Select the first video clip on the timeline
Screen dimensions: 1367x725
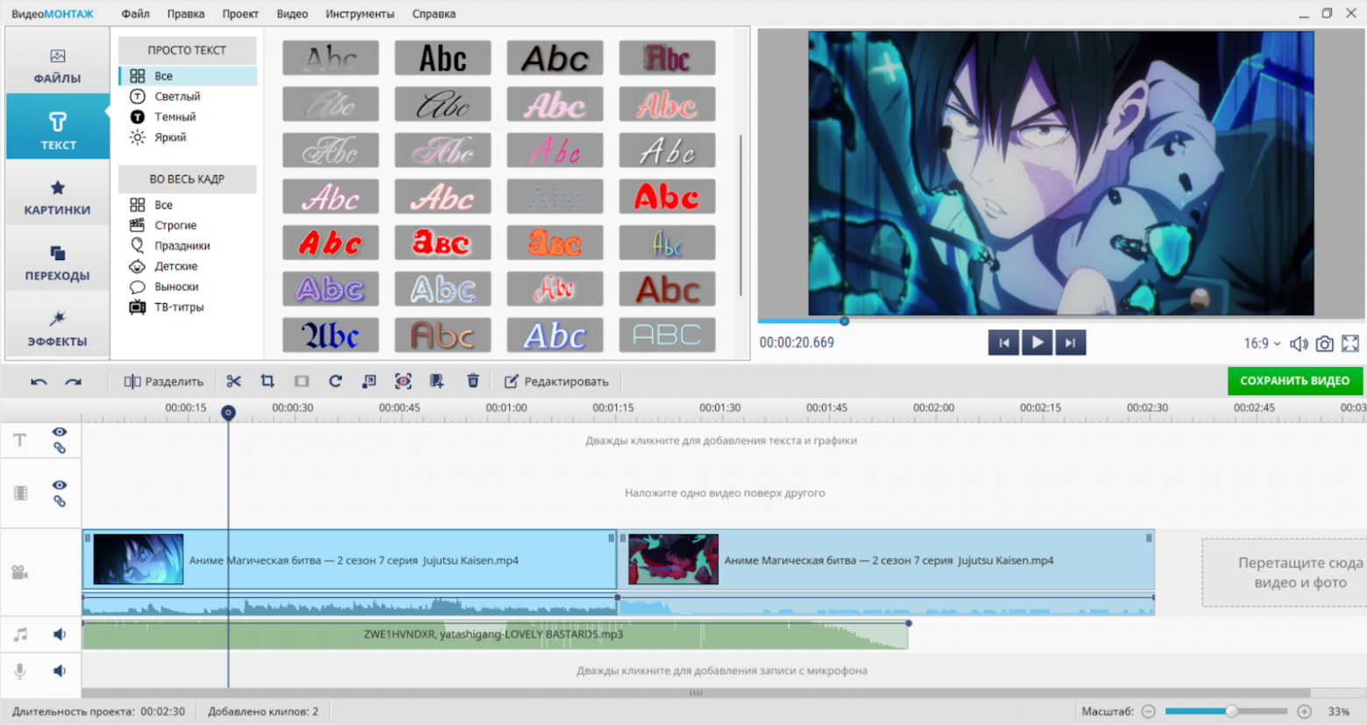pyautogui.click(x=350, y=560)
